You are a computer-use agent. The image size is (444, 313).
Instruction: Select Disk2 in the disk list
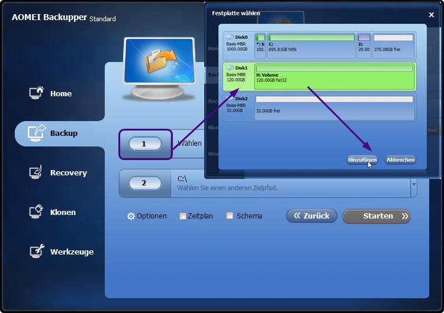click(x=239, y=107)
